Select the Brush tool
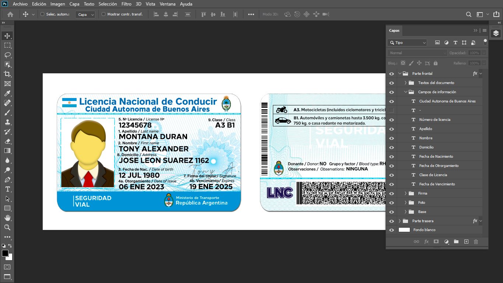Image resolution: width=503 pixels, height=283 pixels. tap(7, 112)
